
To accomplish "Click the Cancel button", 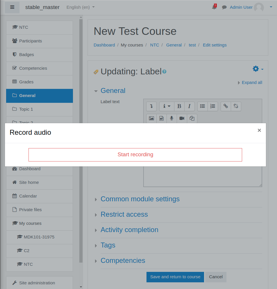I will click(x=216, y=277).
